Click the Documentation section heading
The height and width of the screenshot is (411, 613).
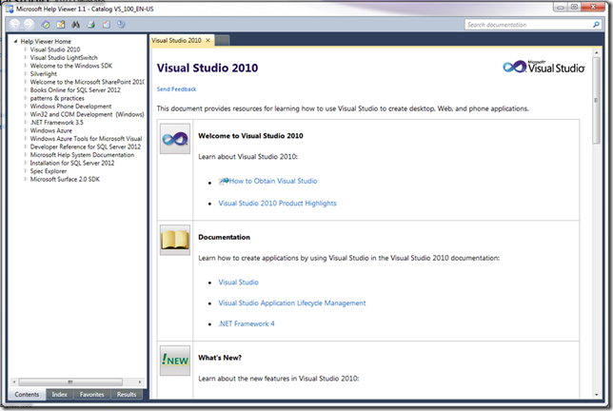224,237
